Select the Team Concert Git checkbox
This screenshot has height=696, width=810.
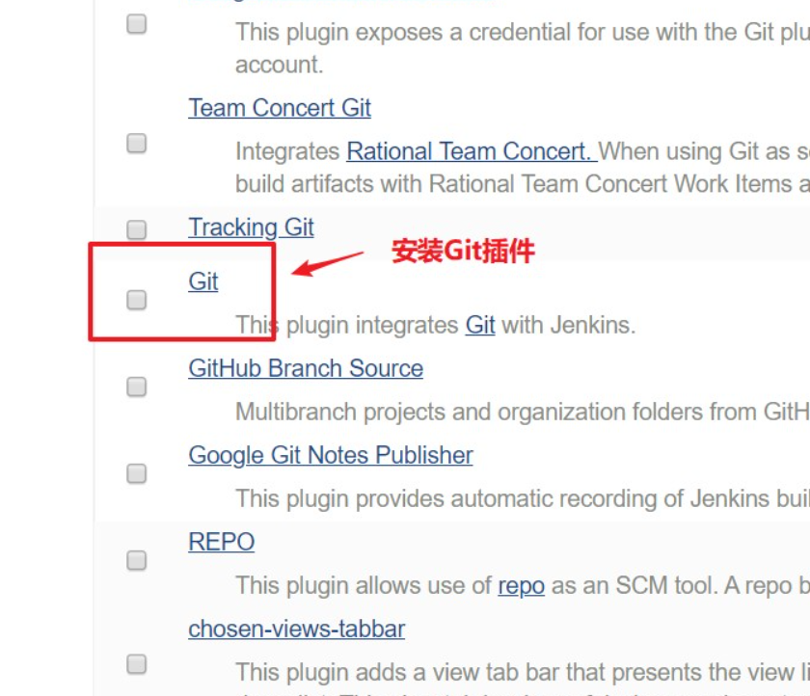(x=136, y=143)
